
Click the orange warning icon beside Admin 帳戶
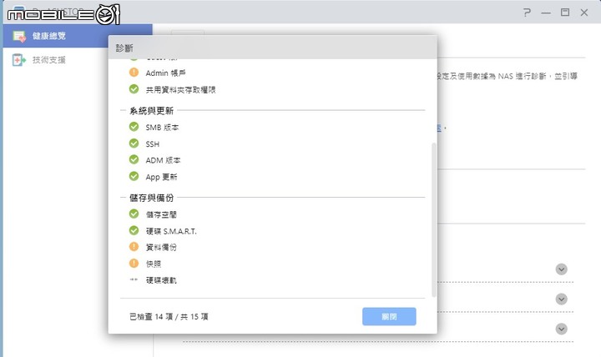(x=134, y=72)
